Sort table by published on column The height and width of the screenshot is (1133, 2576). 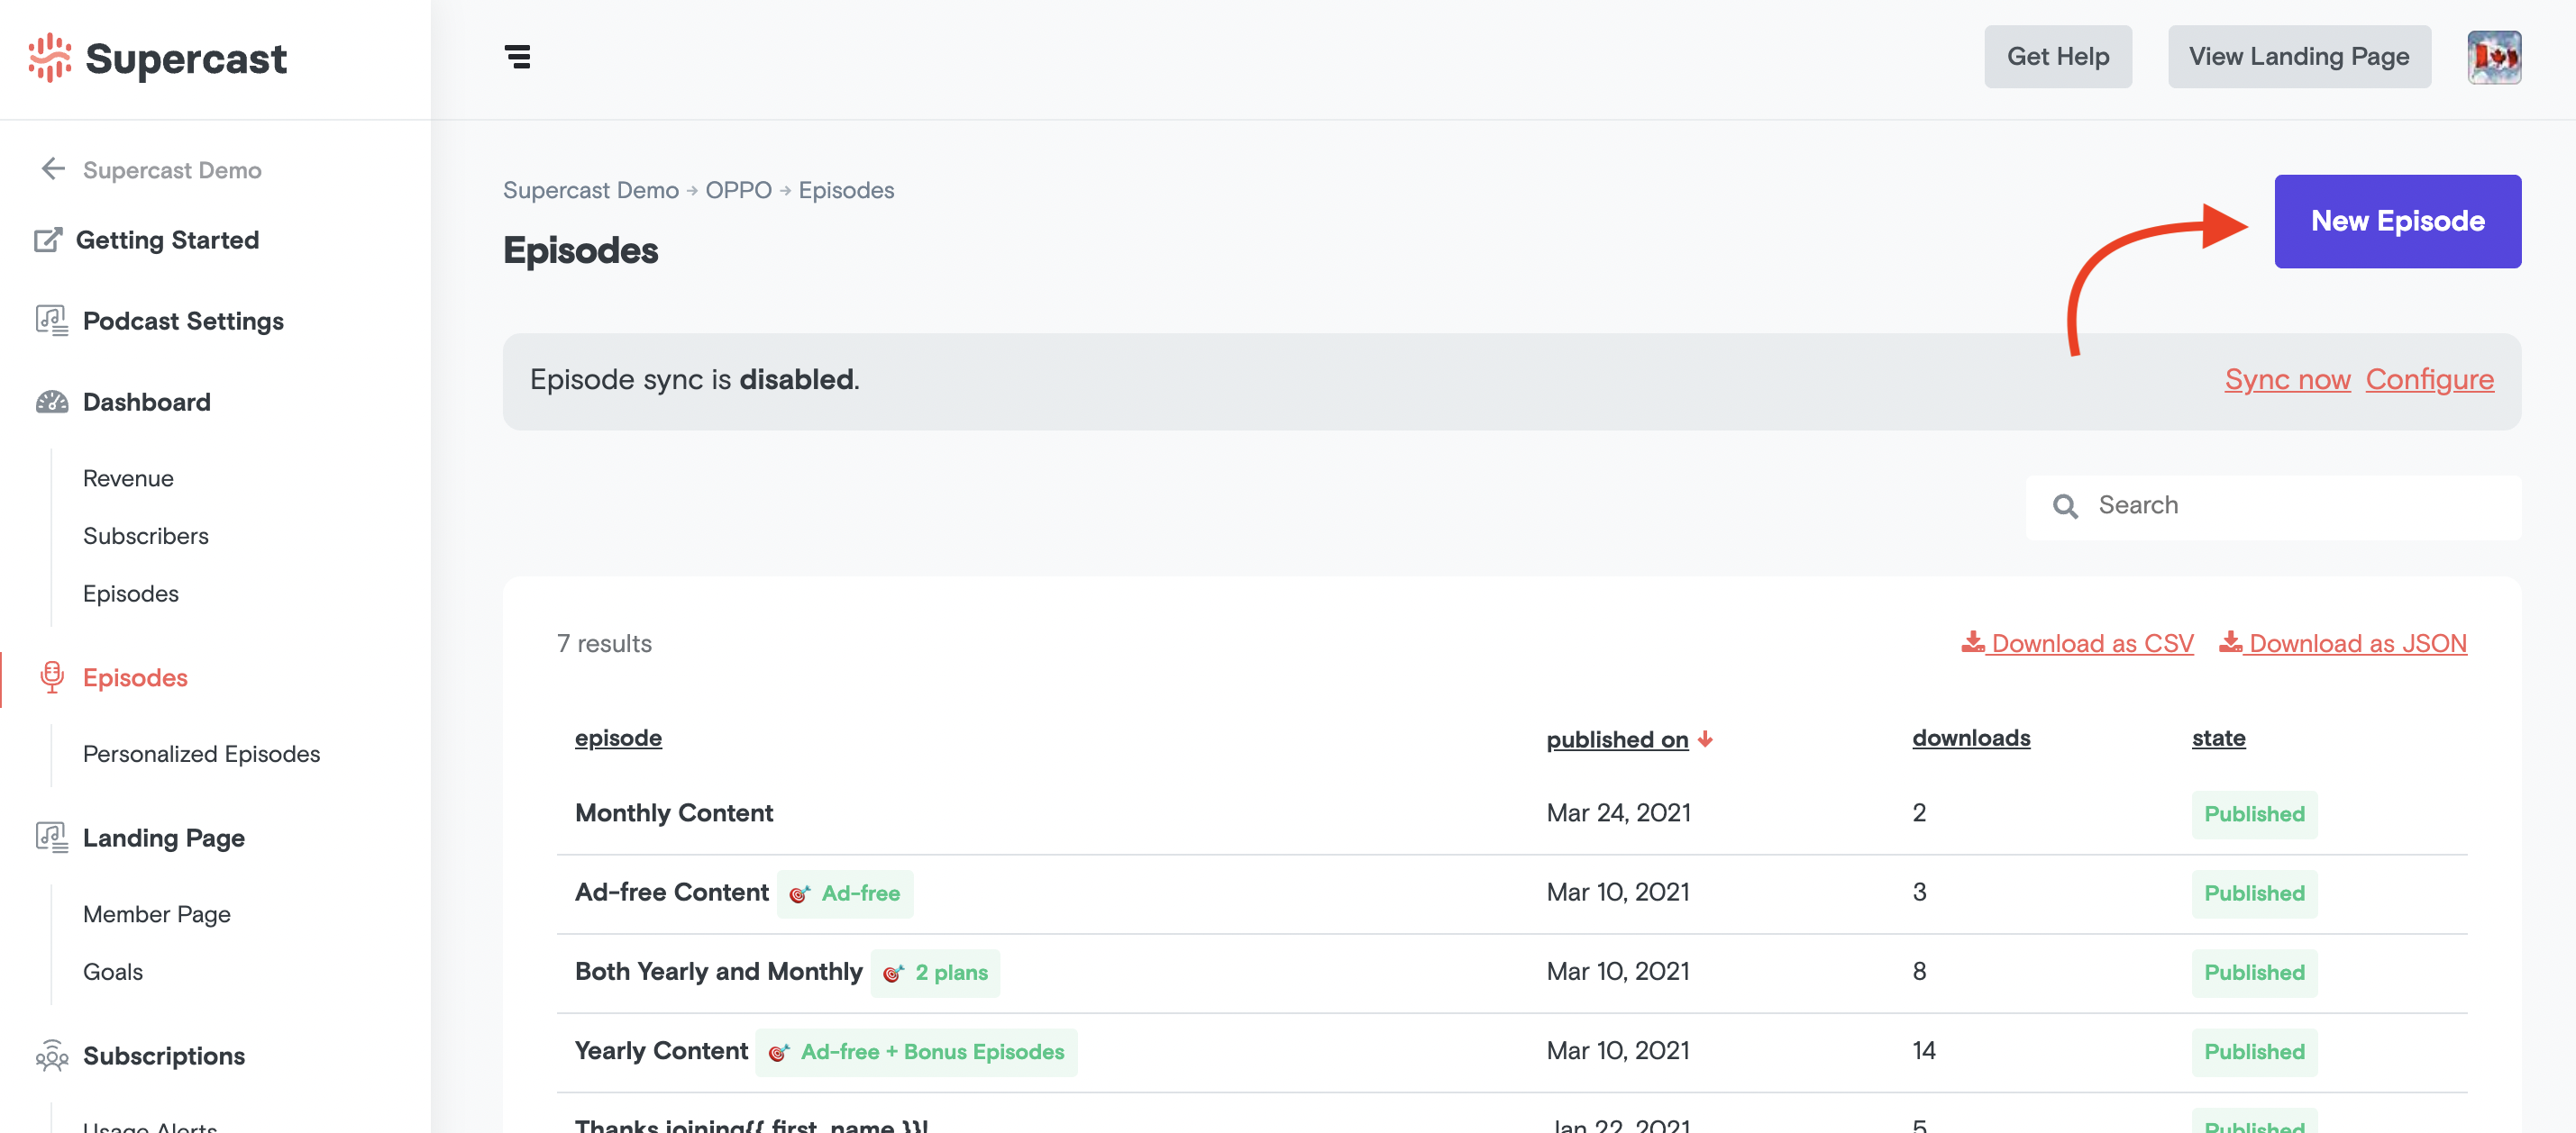point(1617,739)
